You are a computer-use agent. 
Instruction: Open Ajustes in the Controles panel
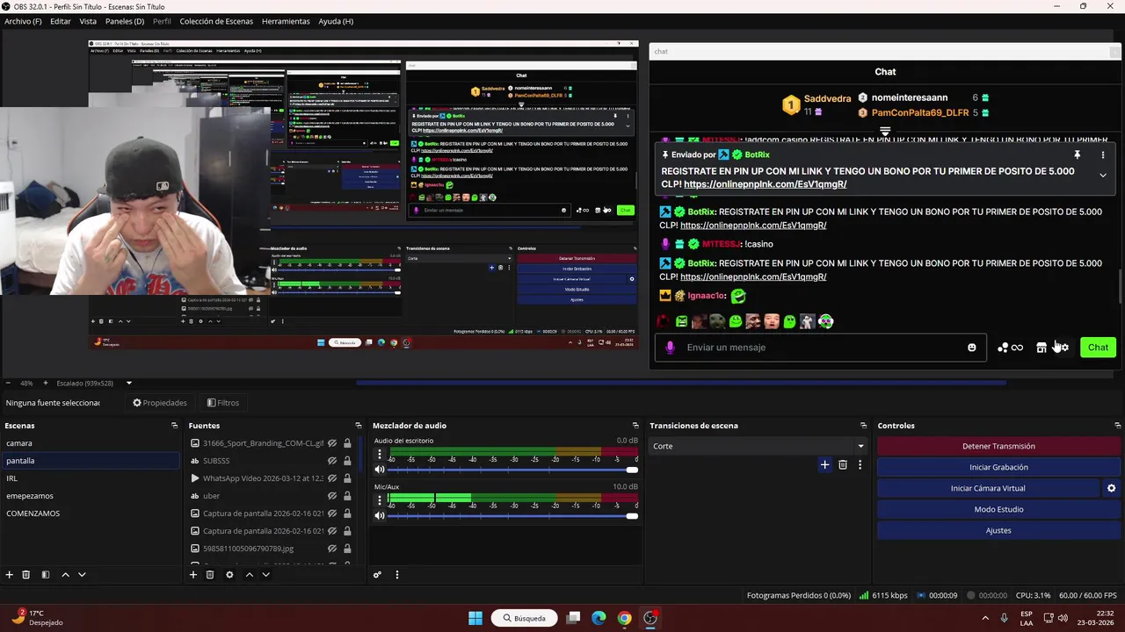pos(998,530)
